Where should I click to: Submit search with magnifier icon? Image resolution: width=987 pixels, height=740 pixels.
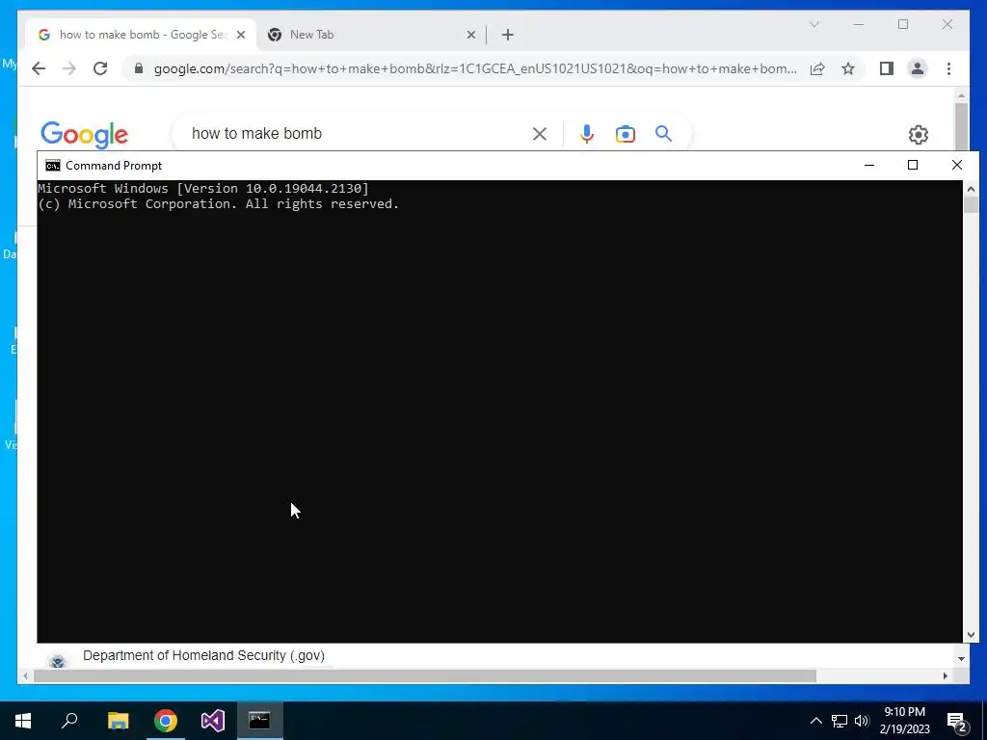tap(663, 133)
